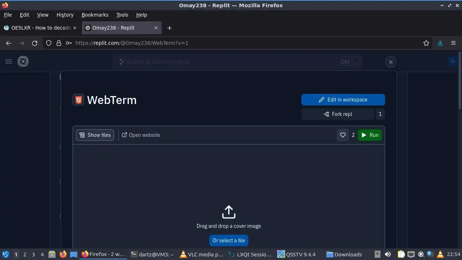462x260 pixels.
Task: Select VLC media player taskbar entry
Action: 202,254
